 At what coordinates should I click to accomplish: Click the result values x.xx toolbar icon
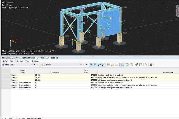point(104,65)
